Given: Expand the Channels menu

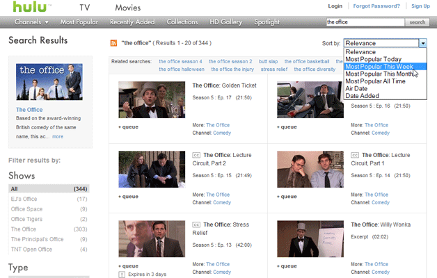Looking at the screenshot, I should click(x=31, y=22).
